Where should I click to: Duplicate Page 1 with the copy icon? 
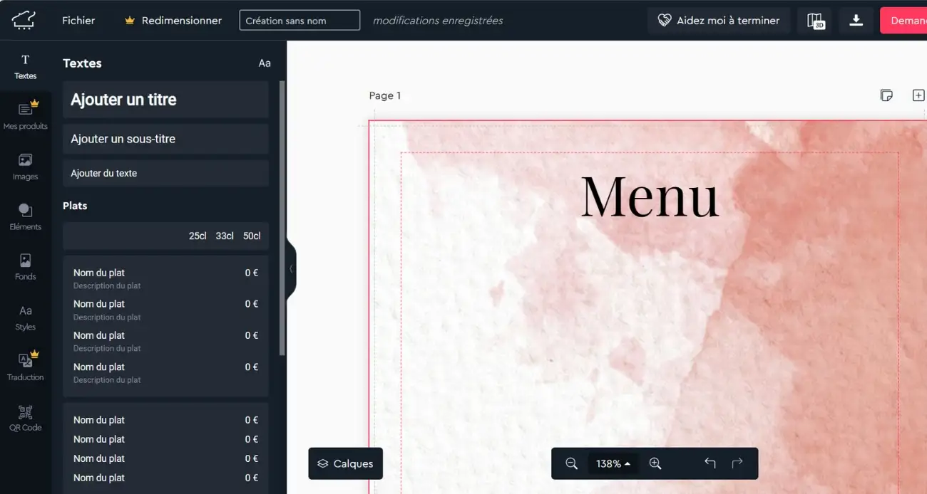tap(886, 95)
